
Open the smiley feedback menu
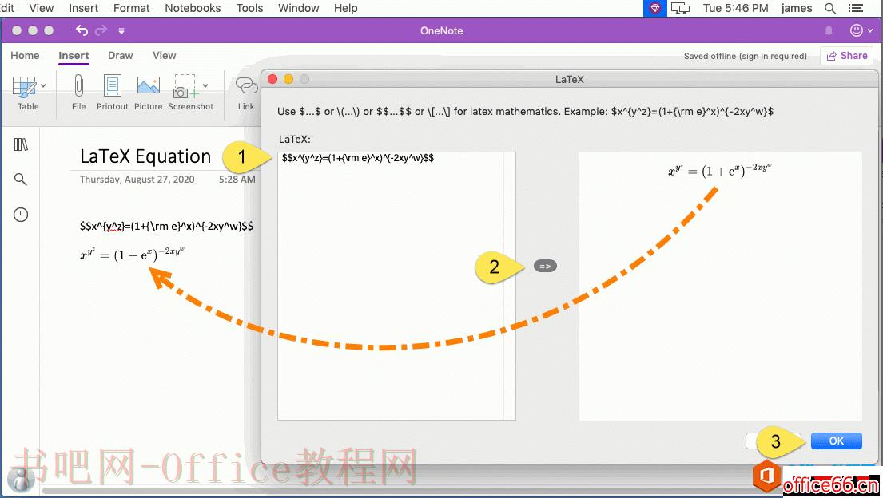tap(861, 30)
